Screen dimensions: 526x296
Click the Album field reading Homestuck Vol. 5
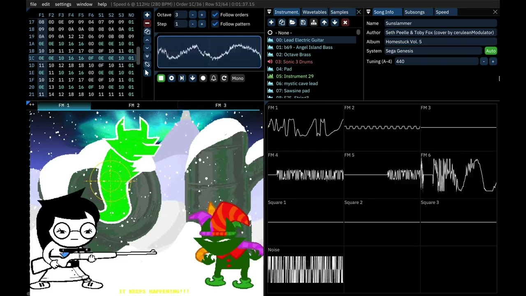click(x=440, y=42)
